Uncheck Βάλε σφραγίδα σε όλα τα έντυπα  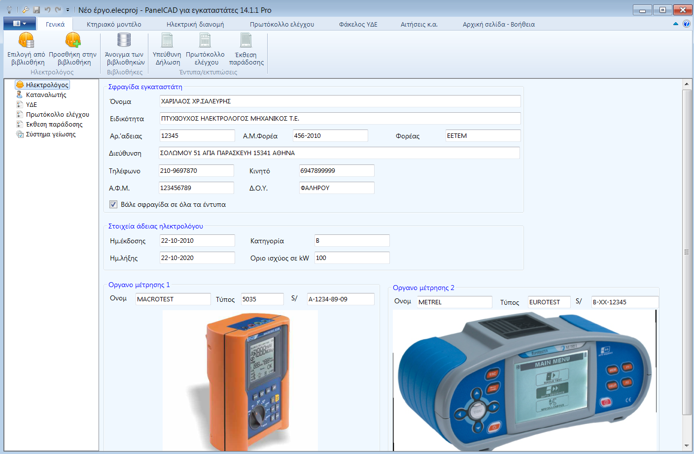pos(113,204)
